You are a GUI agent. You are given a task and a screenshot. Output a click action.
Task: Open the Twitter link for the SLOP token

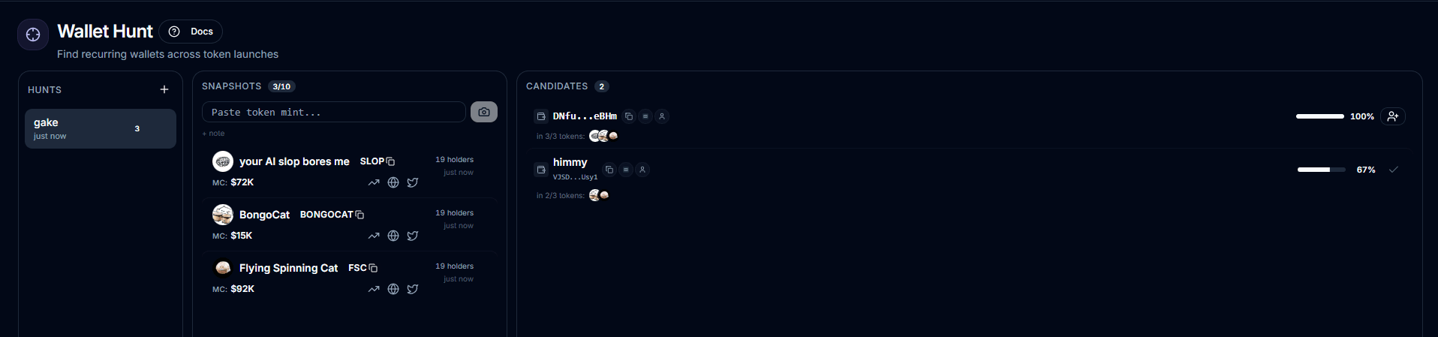(413, 182)
